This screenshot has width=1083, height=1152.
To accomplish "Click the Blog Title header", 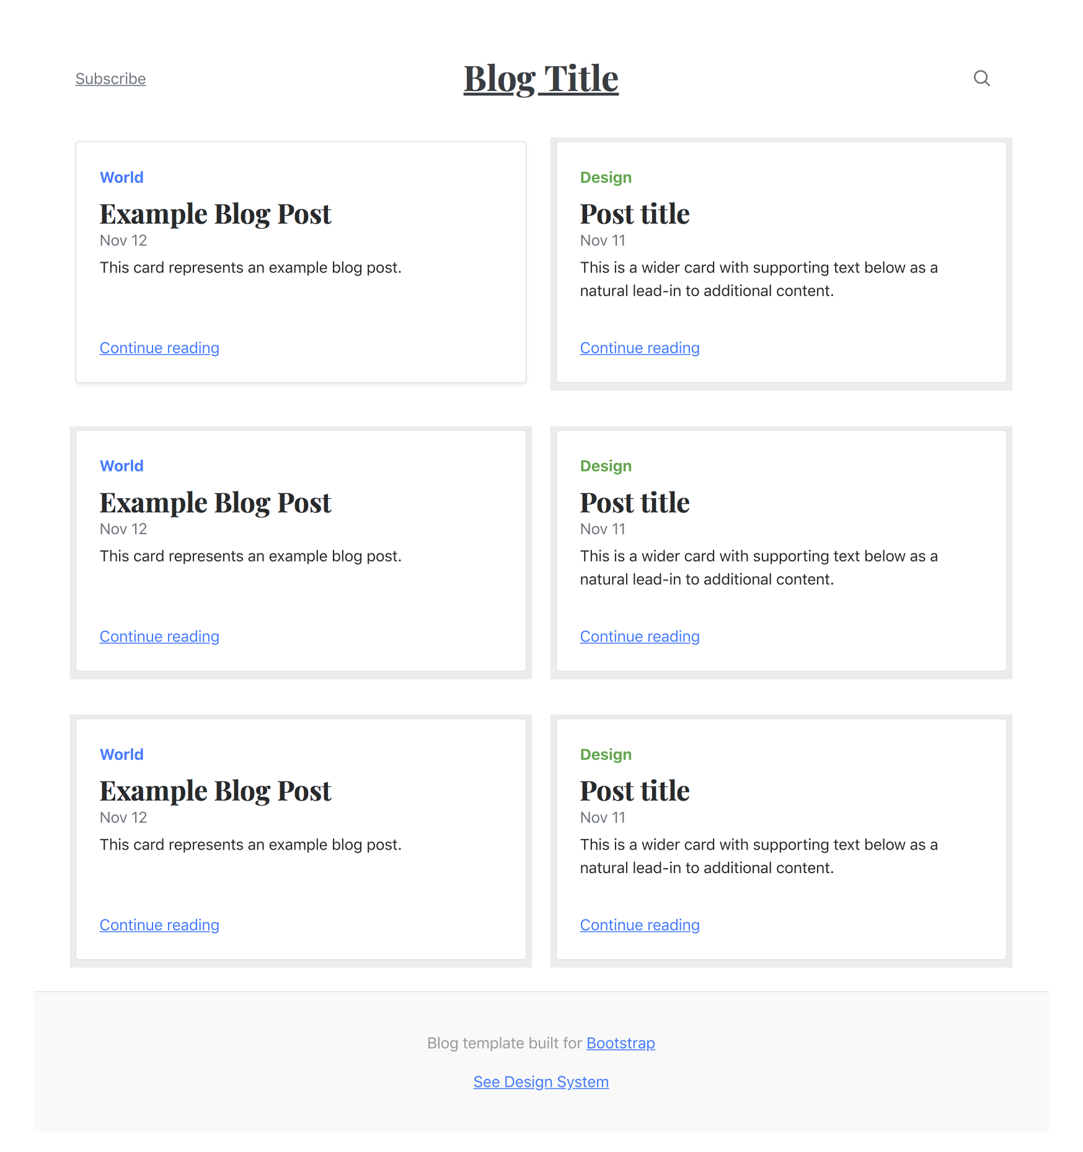I will 540,77.
